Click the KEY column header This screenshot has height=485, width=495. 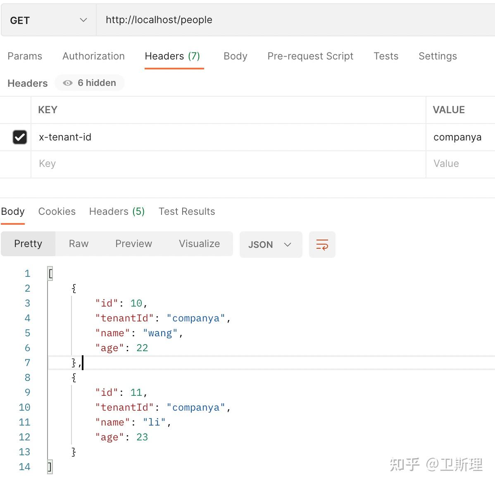[48, 110]
